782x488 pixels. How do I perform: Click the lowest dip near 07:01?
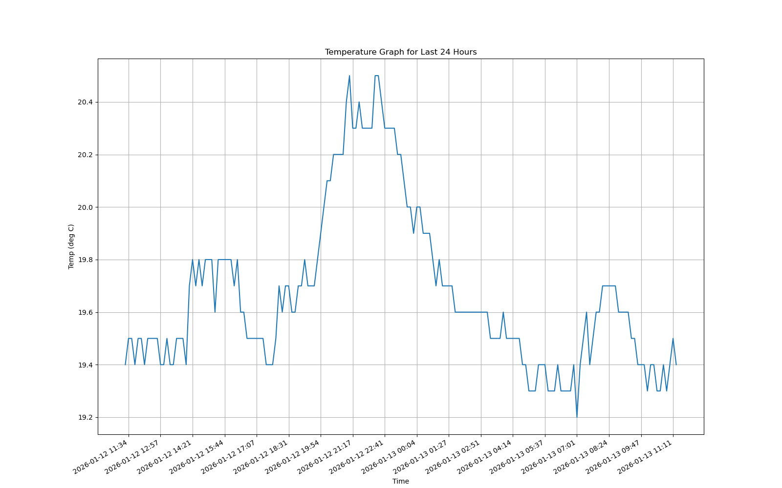click(x=577, y=416)
